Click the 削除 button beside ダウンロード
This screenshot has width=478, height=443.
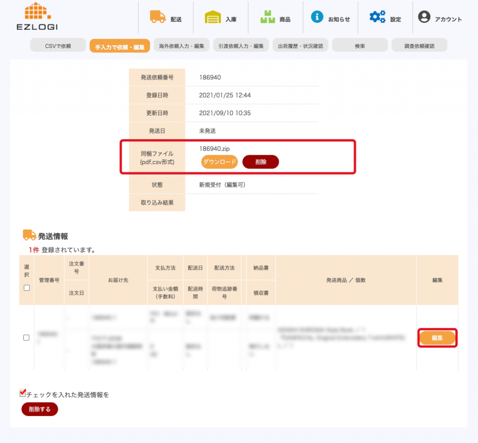[x=260, y=162]
